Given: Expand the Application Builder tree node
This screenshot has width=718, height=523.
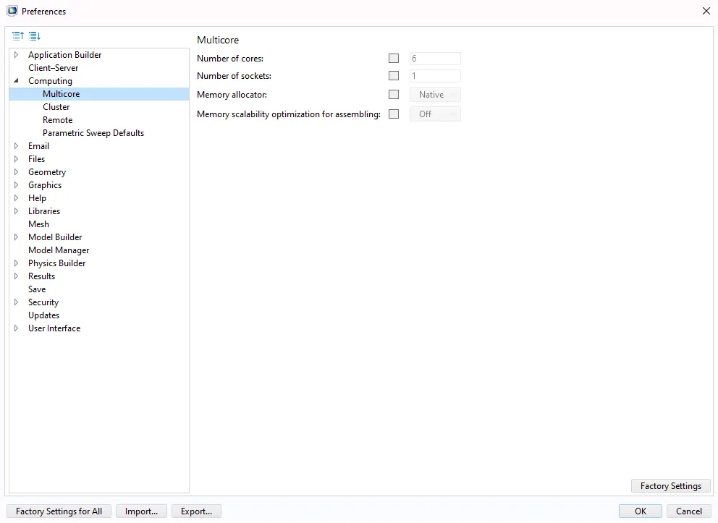Looking at the screenshot, I should click(17, 55).
